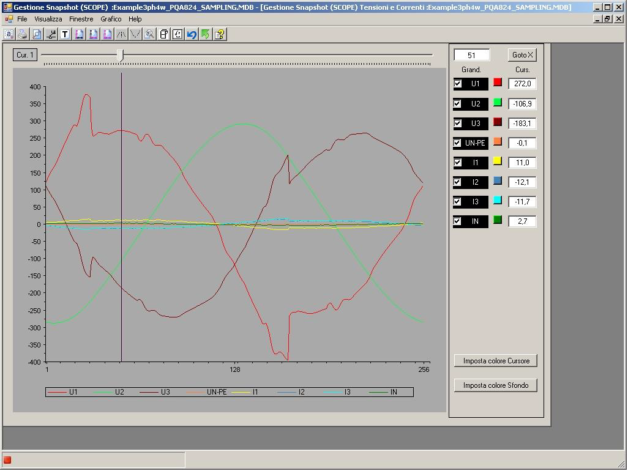Open the Grafico menu
Viewport: 628px width, 471px height.
click(111, 19)
